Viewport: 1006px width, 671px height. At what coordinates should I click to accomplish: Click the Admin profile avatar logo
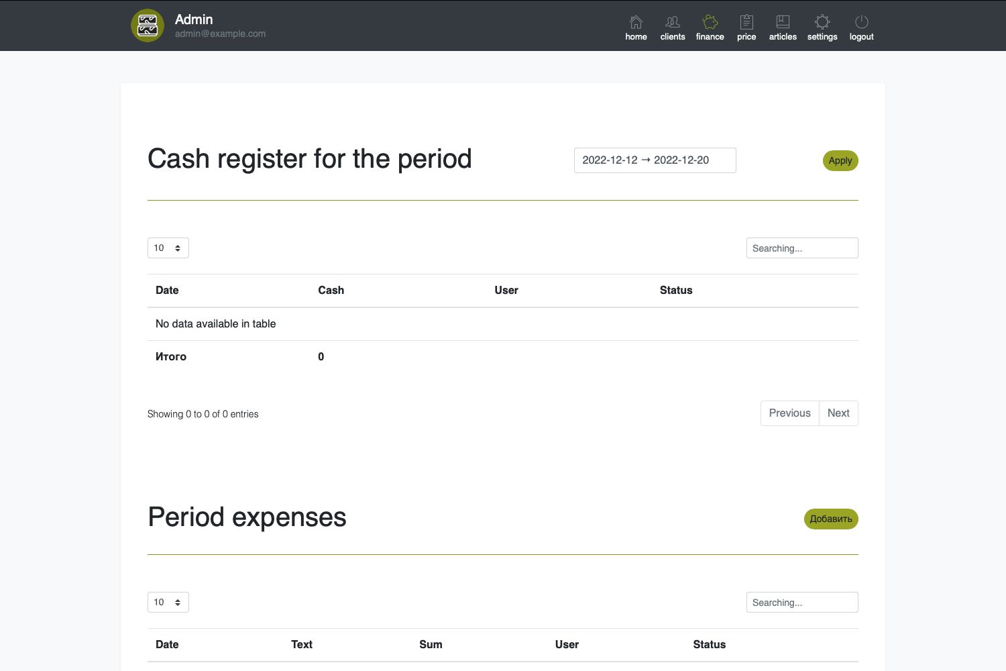click(x=148, y=25)
